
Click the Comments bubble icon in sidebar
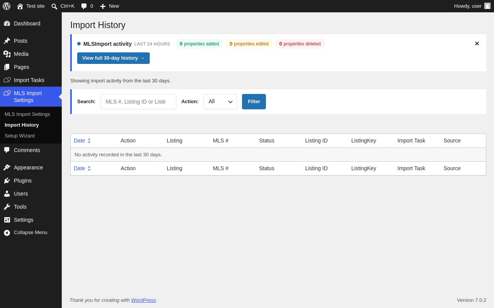pyautogui.click(x=7, y=150)
